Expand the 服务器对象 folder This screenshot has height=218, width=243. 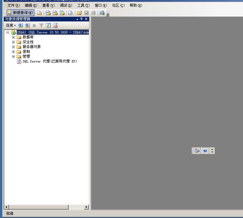[13, 47]
